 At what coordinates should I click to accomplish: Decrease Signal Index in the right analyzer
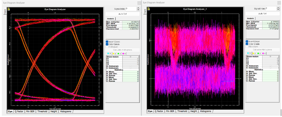[x=279, y=10]
